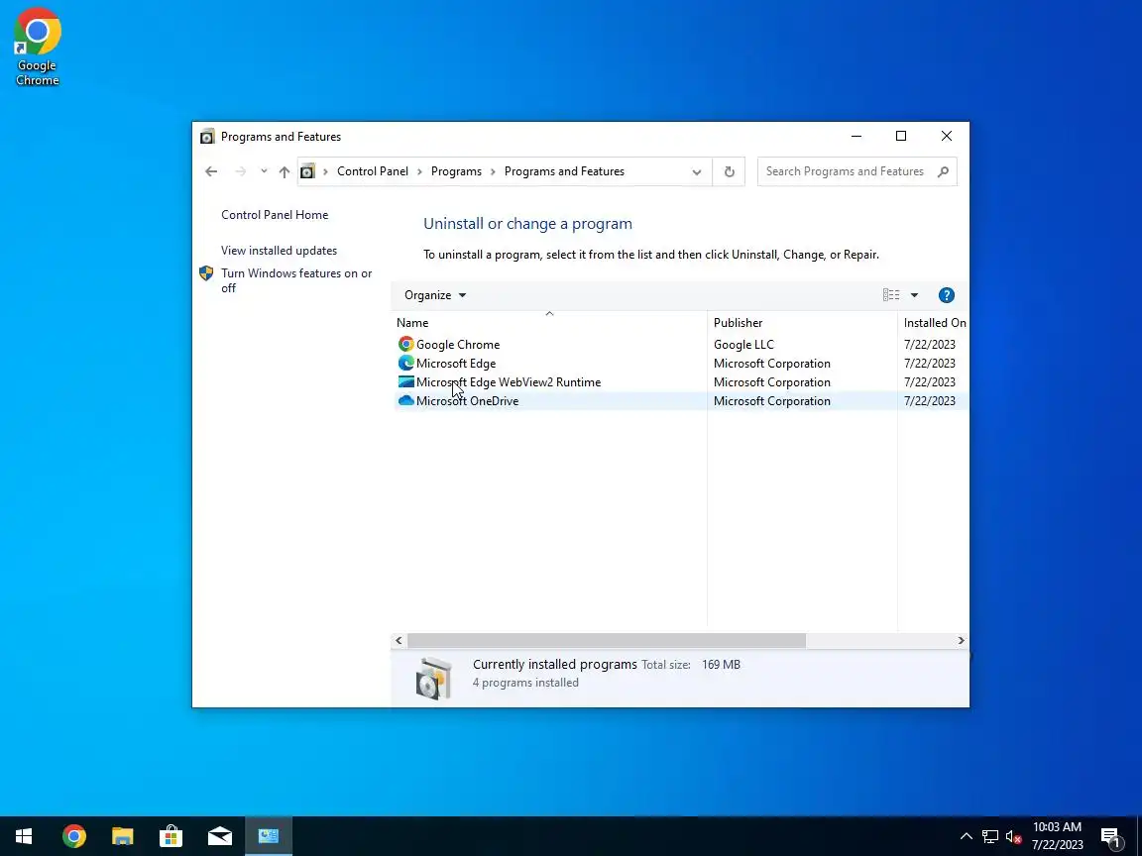Click the network status tray icon
Viewport: 1142px width, 856px height.
coord(989,836)
